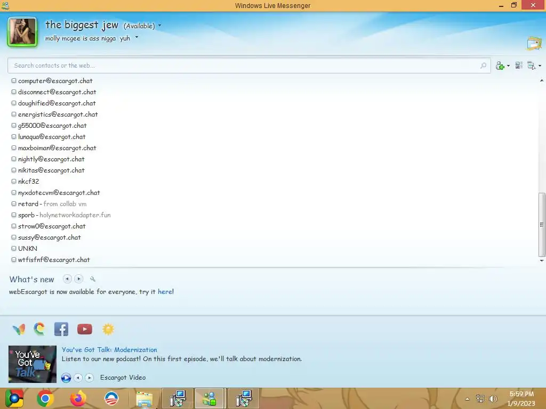
Task: Click the Facebook icon
Action: pos(61,329)
